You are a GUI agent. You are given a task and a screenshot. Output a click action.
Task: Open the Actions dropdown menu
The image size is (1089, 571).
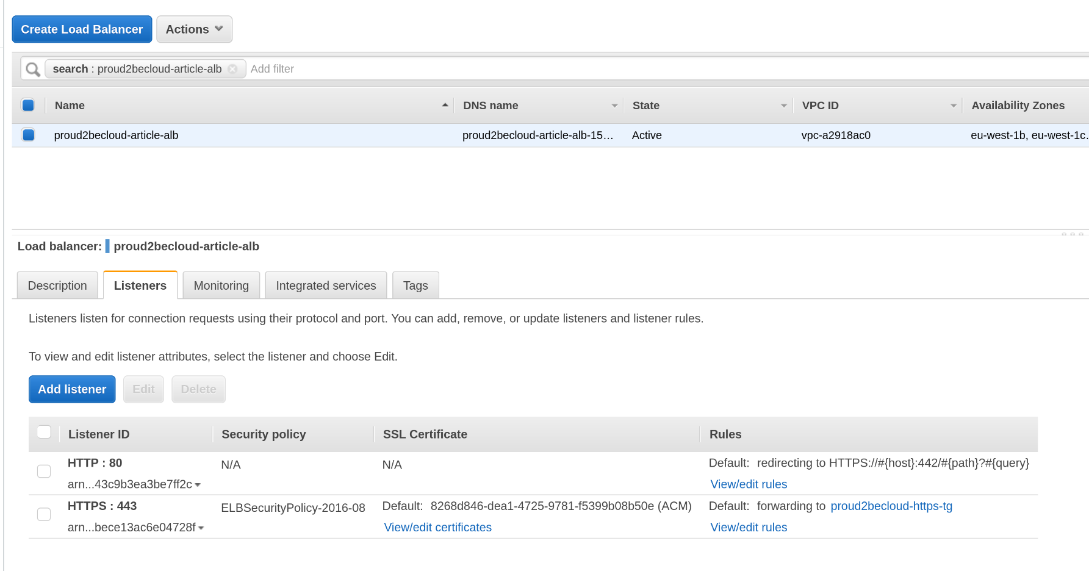tap(194, 29)
